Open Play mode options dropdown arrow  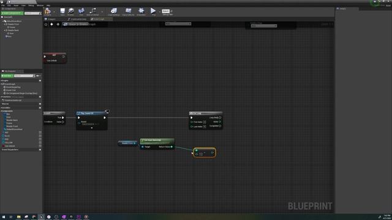point(159,12)
